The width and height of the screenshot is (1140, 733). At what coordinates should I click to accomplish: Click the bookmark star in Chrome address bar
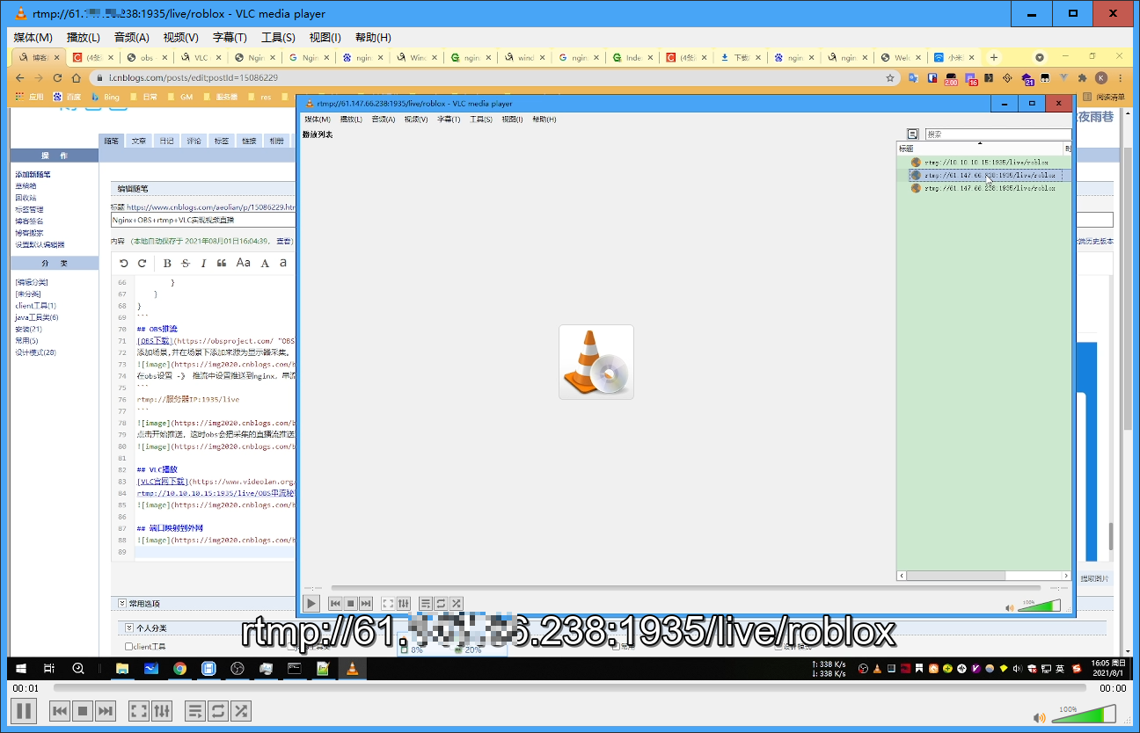[x=890, y=77]
